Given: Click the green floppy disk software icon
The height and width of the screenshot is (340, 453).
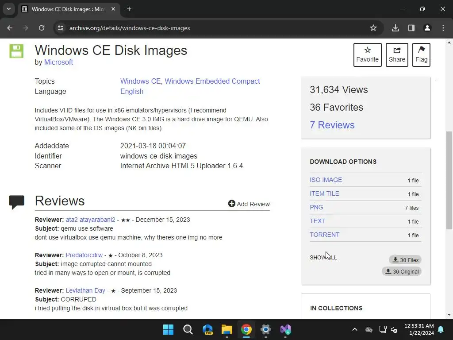Looking at the screenshot, I should point(16,51).
